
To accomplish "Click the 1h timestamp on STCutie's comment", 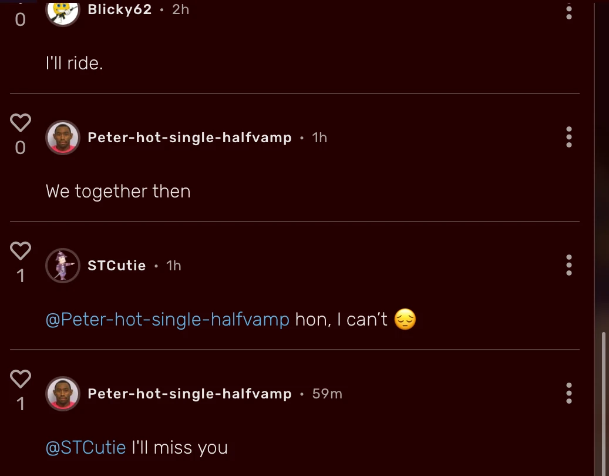I will [x=173, y=266].
